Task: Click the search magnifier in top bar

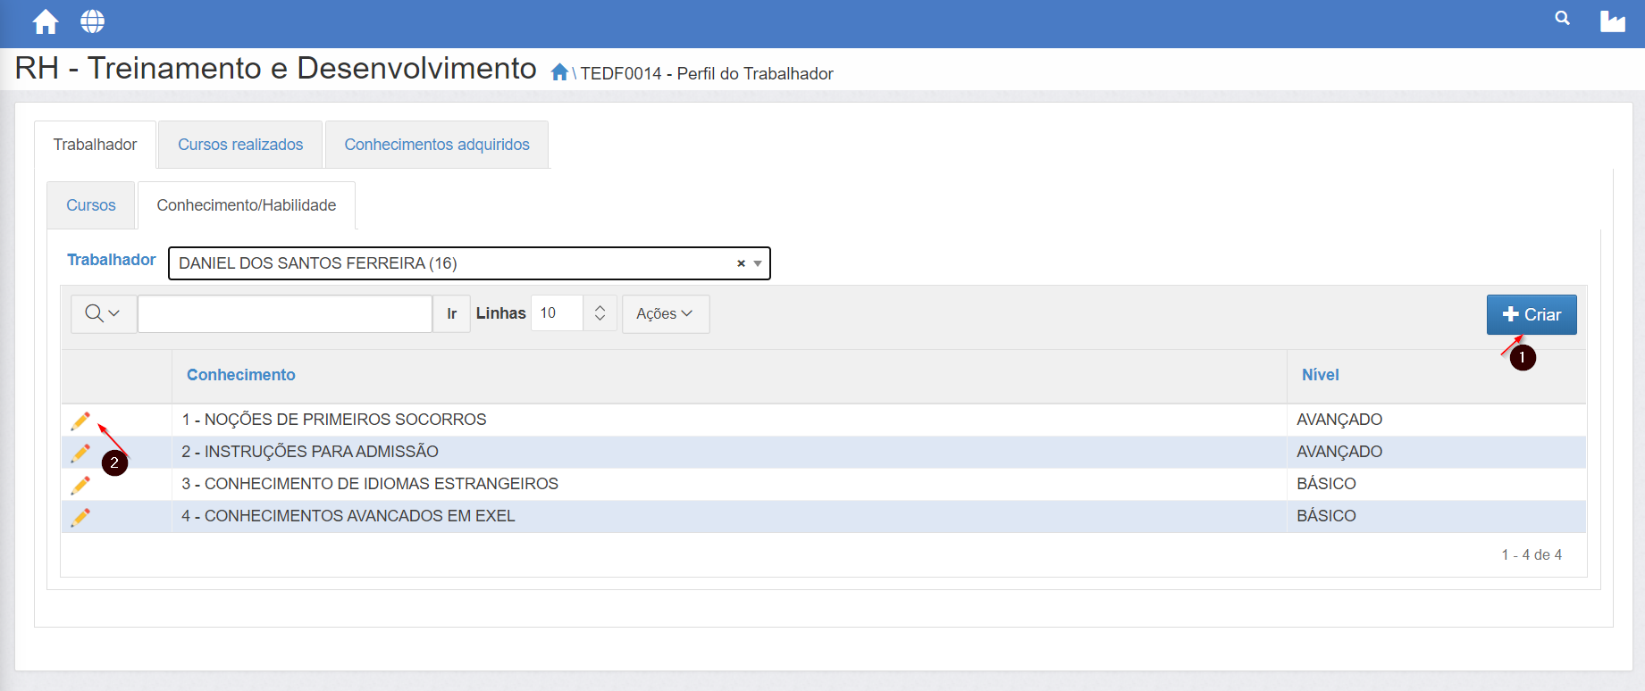Action: pyautogui.click(x=1562, y=18)
